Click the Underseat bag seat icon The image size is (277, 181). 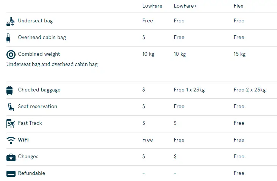coord(11,21)
